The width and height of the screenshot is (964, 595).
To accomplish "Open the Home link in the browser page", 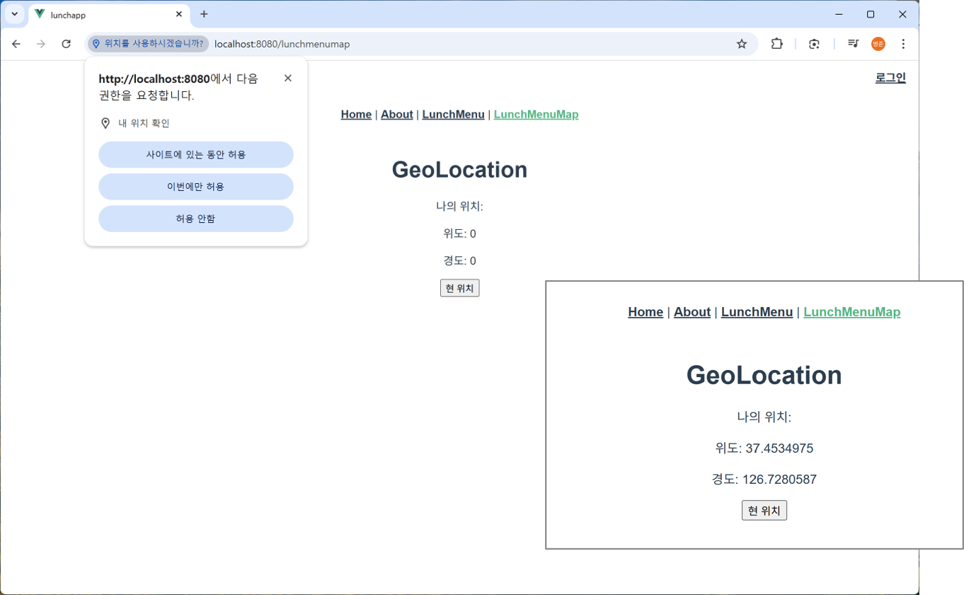I will [356, 115].
